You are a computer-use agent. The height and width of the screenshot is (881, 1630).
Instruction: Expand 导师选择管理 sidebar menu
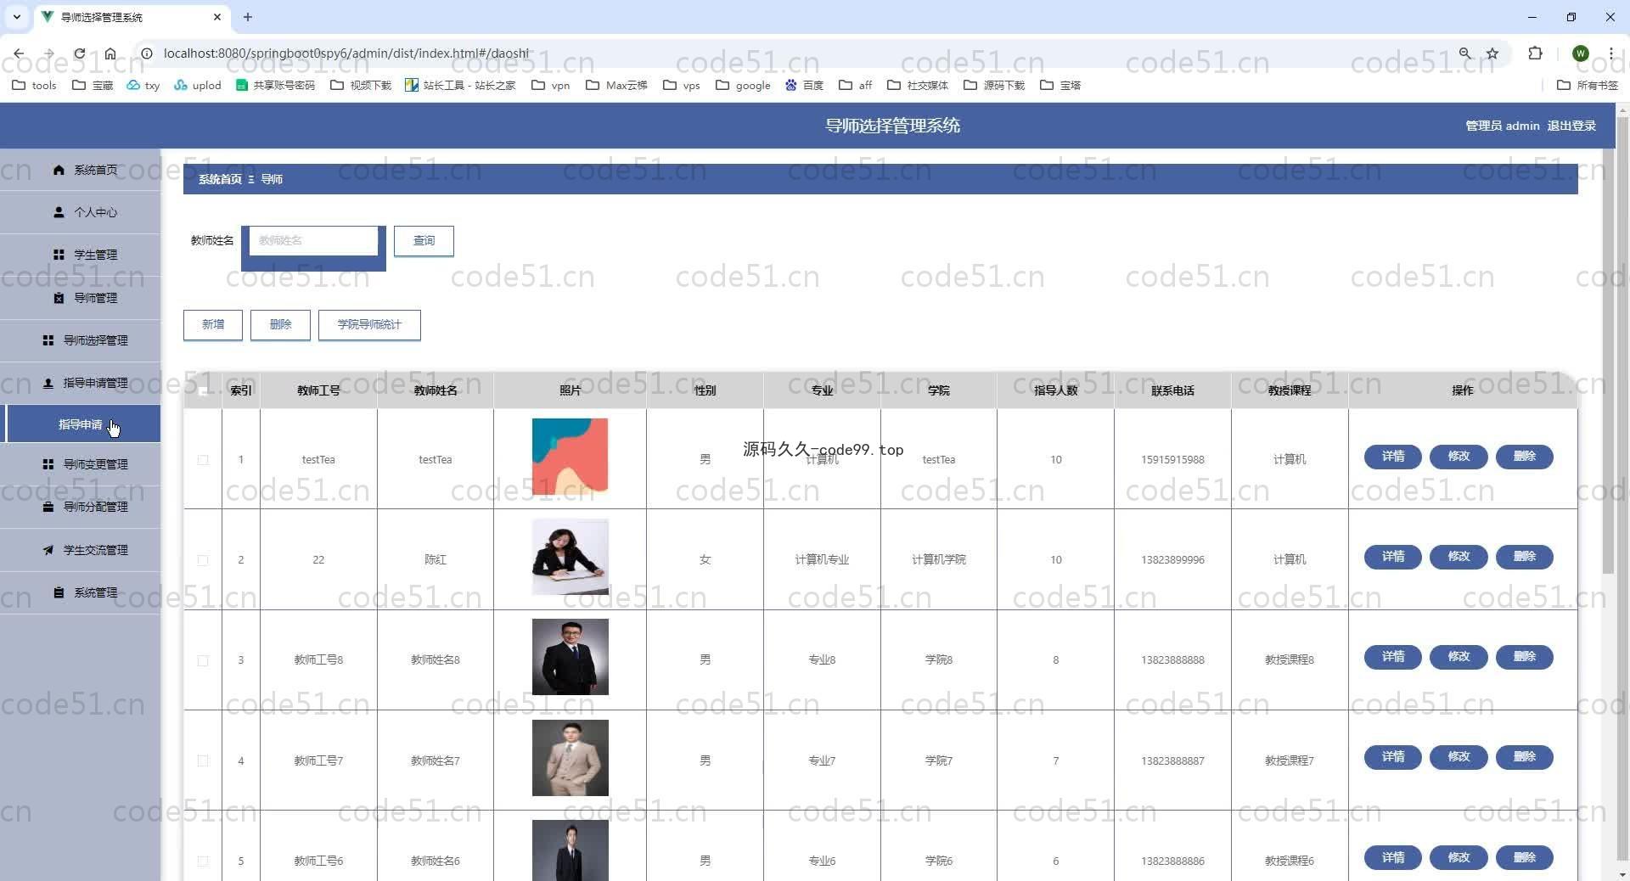[x=81, y=340]
